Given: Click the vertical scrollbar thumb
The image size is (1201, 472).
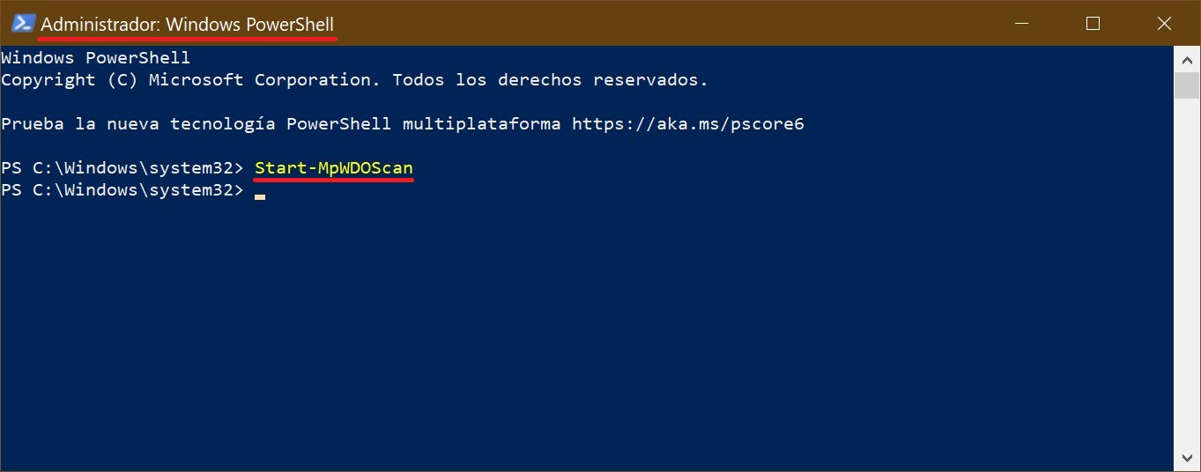Looking at the screenshot, I should pyautogui.click(x=1187, y=85).
